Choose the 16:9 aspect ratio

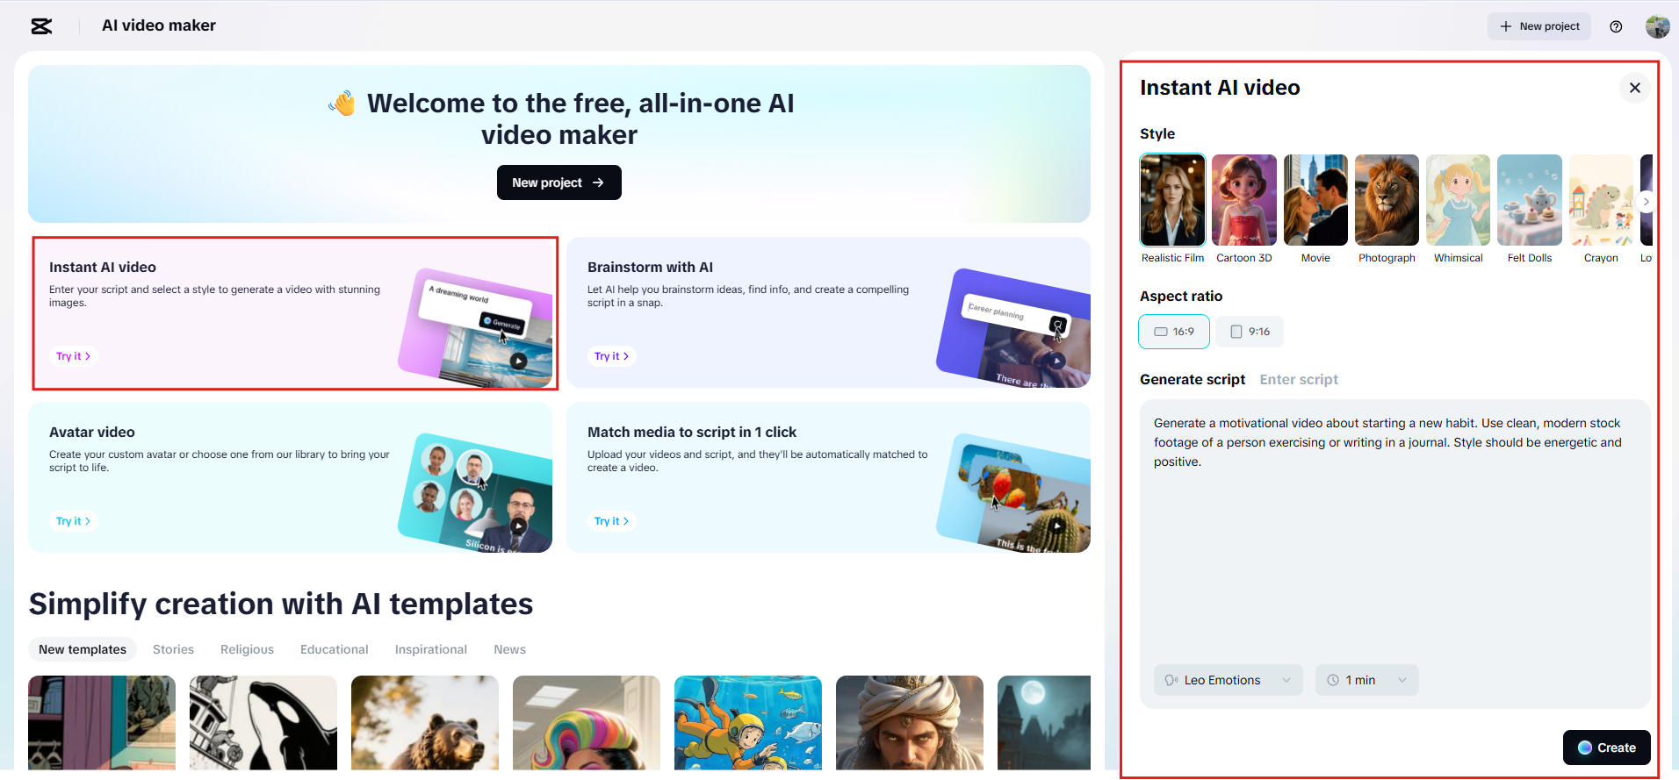pos(1174,332)
